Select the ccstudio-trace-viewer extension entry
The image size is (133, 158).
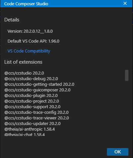coord(37,118)
